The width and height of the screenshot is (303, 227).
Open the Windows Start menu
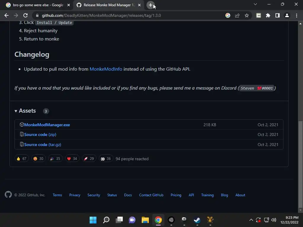[93, 220]
